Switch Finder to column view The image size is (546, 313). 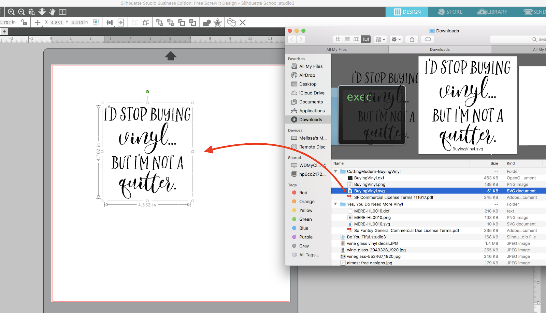tap(356, 40)
